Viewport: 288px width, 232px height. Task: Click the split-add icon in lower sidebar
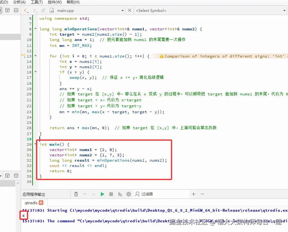click(7, 176)
